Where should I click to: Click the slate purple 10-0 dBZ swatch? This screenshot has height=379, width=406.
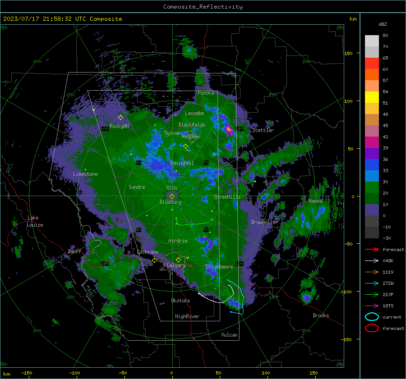[372, 210]
